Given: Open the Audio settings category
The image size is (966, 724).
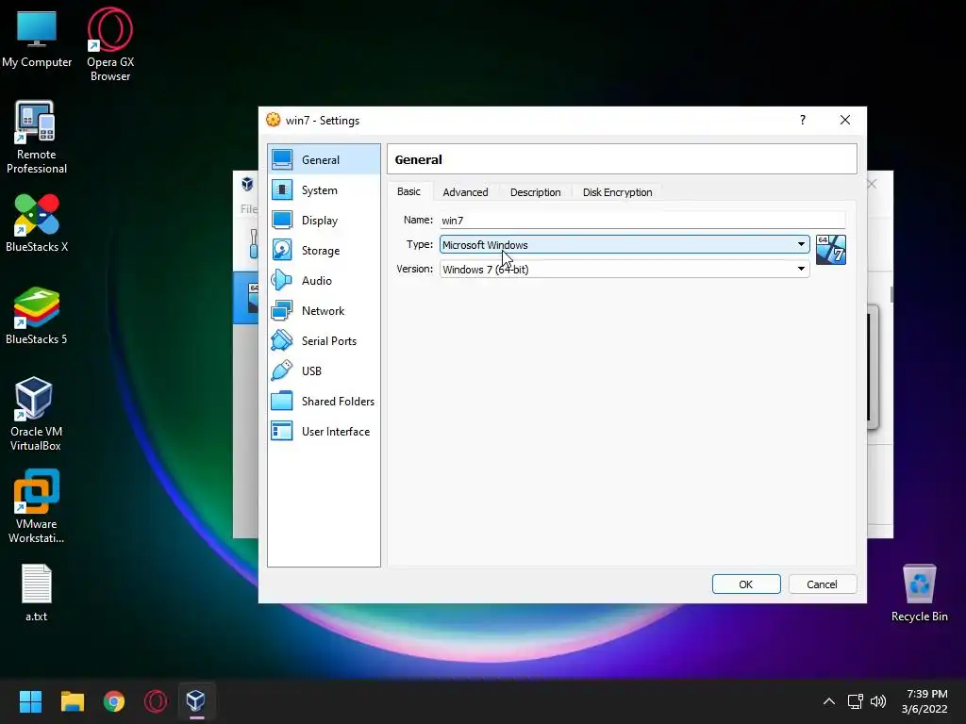Looking at the screenshot, I should coord(325,281).
